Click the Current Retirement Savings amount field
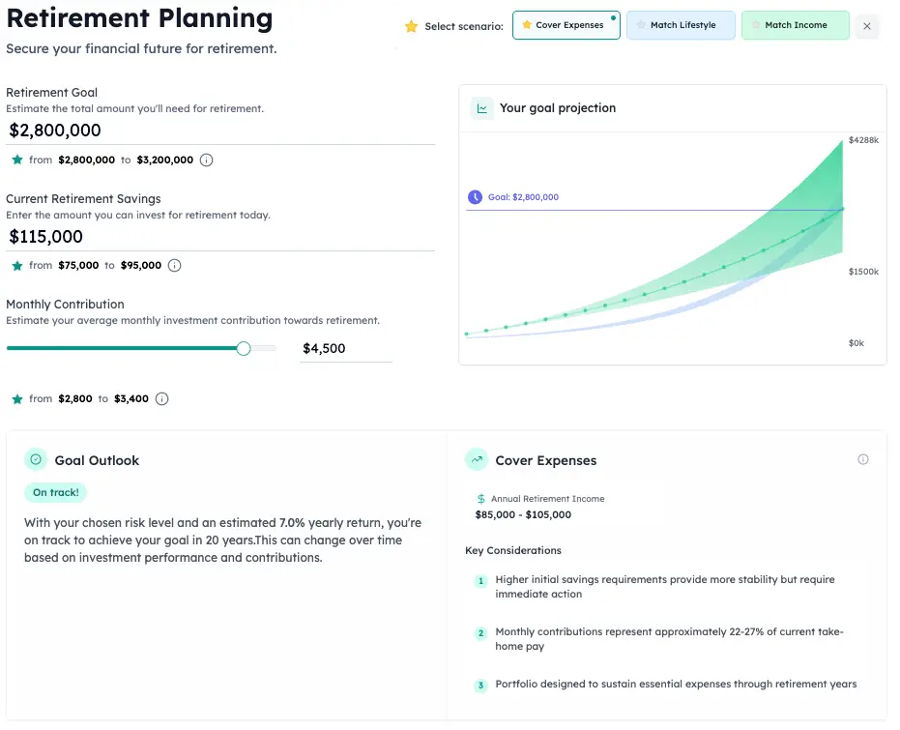This screenshot has width=900, height=730. click(x=220, y=237)
